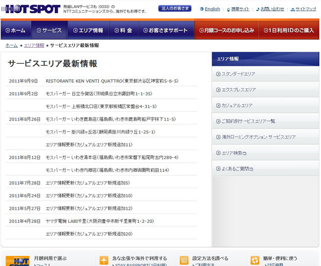
Task: Click 簡単・便利に使う footer heading
Action: pyautogui.click(x=280, y=258)
